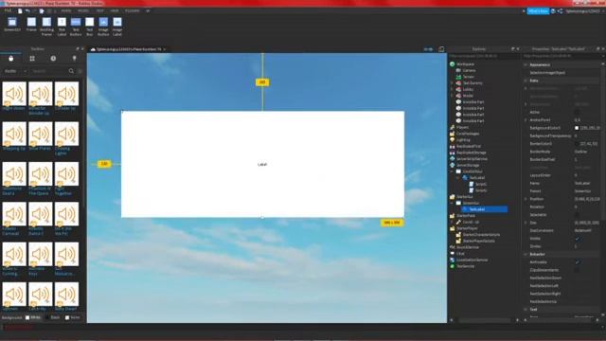Click the new file icon in quick access bar
Viewport: 606px width, 341px height.
pos(20,10)
